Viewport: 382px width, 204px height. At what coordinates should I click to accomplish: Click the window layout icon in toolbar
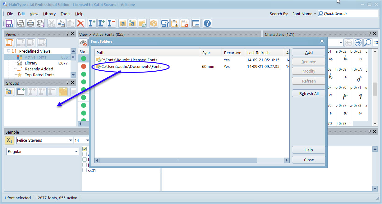(x=196, y=23)
